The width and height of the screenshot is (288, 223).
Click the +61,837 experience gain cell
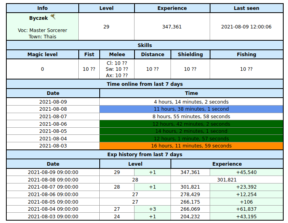[x=246, y=209]
